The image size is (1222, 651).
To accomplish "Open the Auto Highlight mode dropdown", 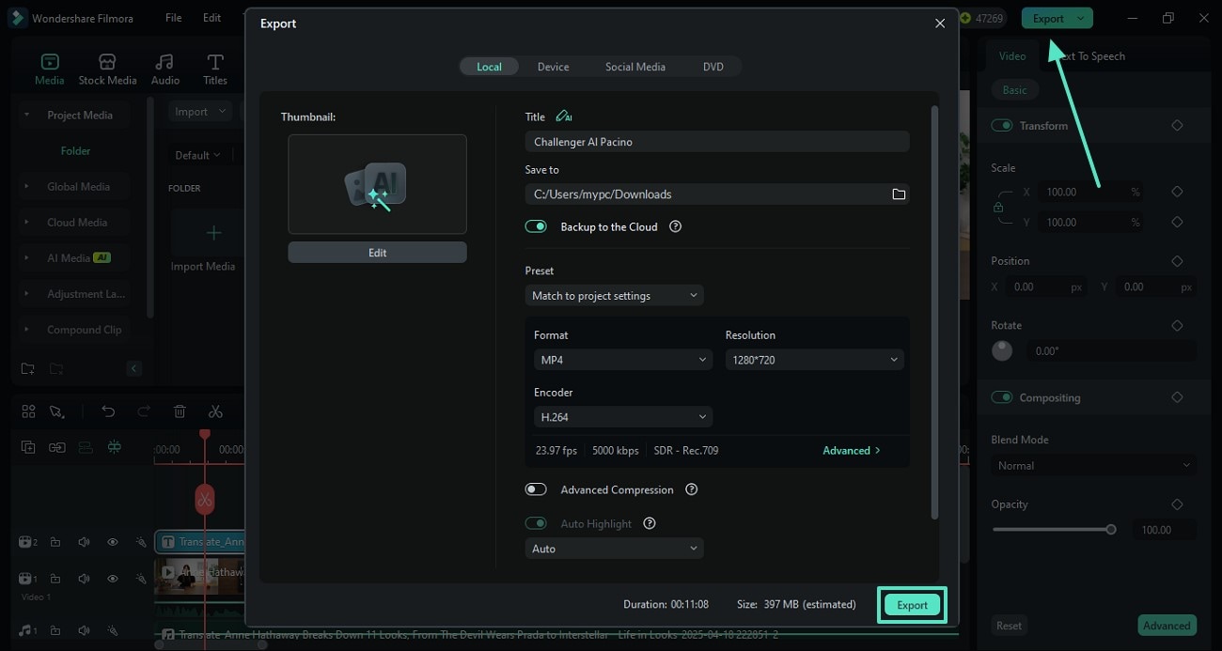I will pos(614,549).
